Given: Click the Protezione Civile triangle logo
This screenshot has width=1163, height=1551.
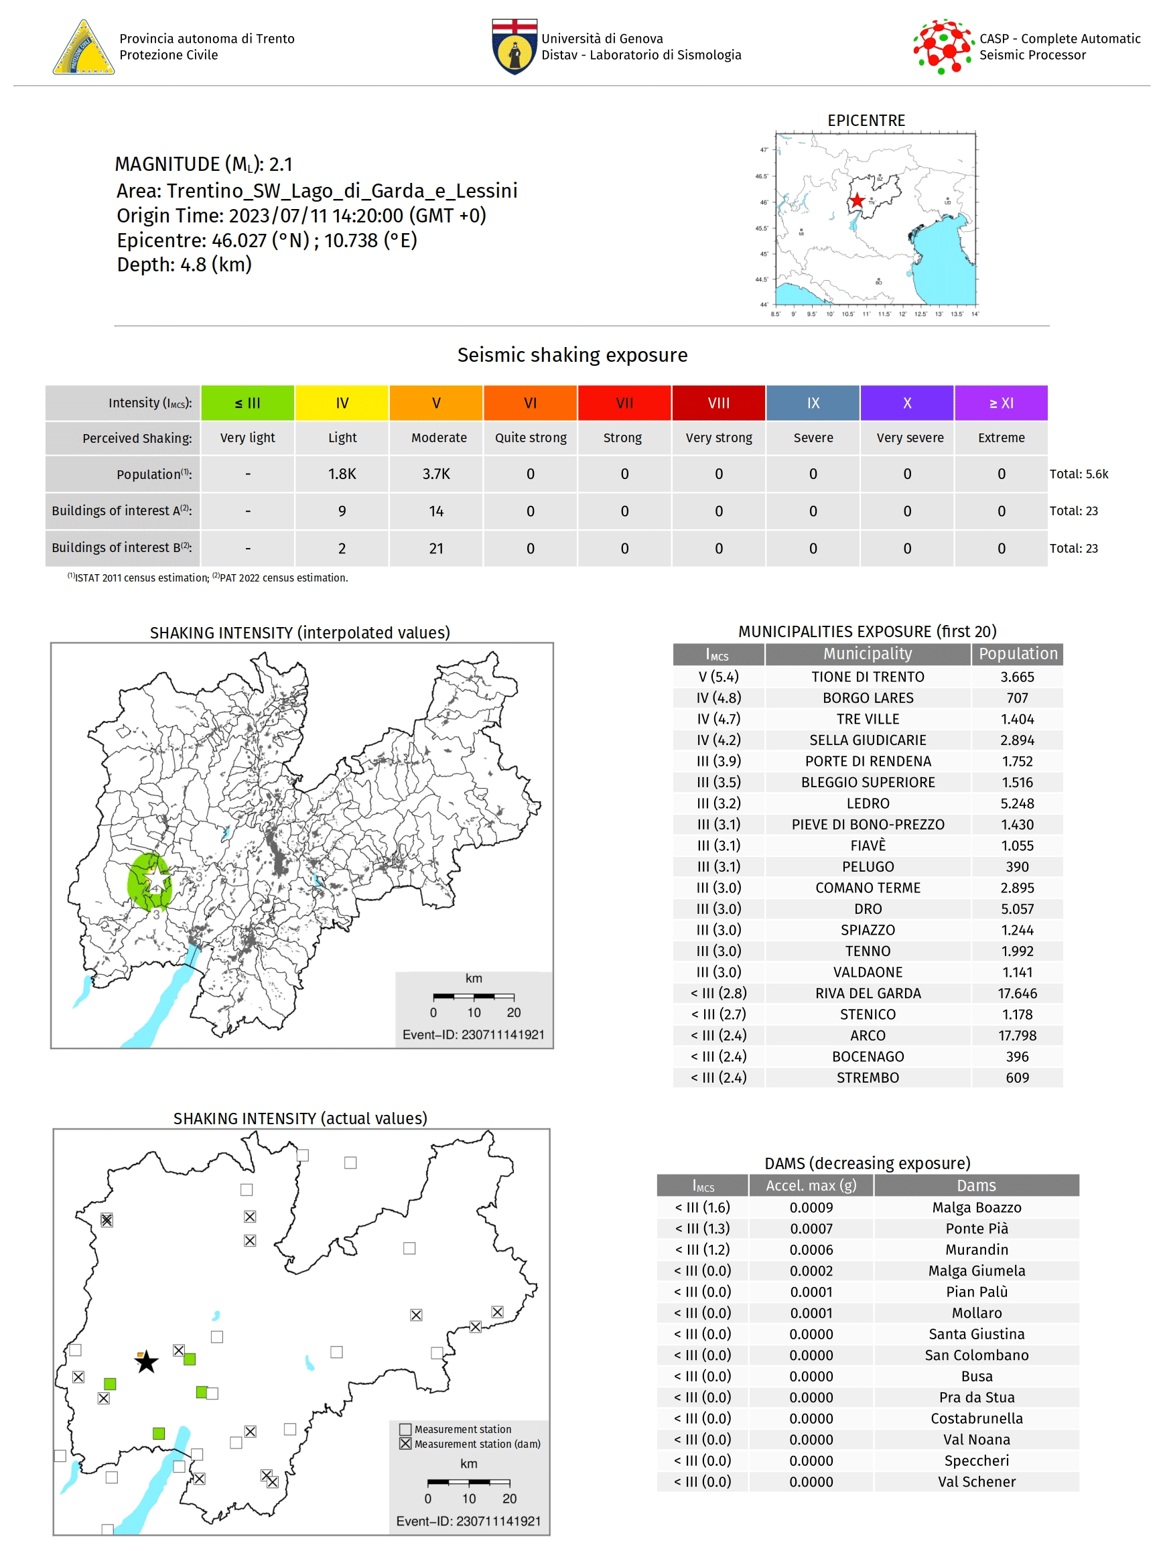Looking at the screenshot, I should tap(82, 48).
